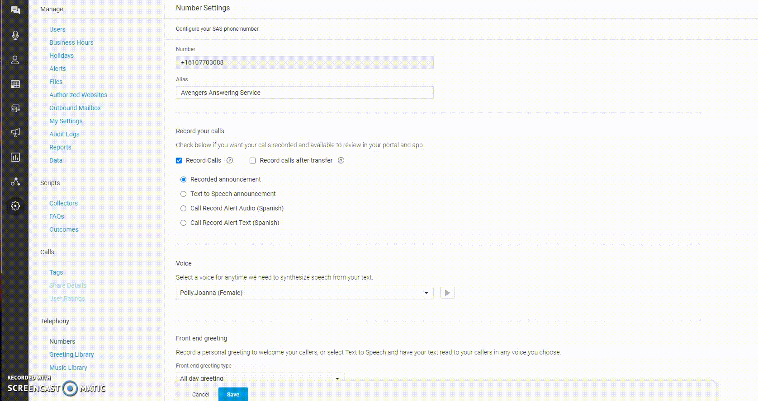
Task: Enable Record calls after transfer checkbox
Action: coord(253,160)
